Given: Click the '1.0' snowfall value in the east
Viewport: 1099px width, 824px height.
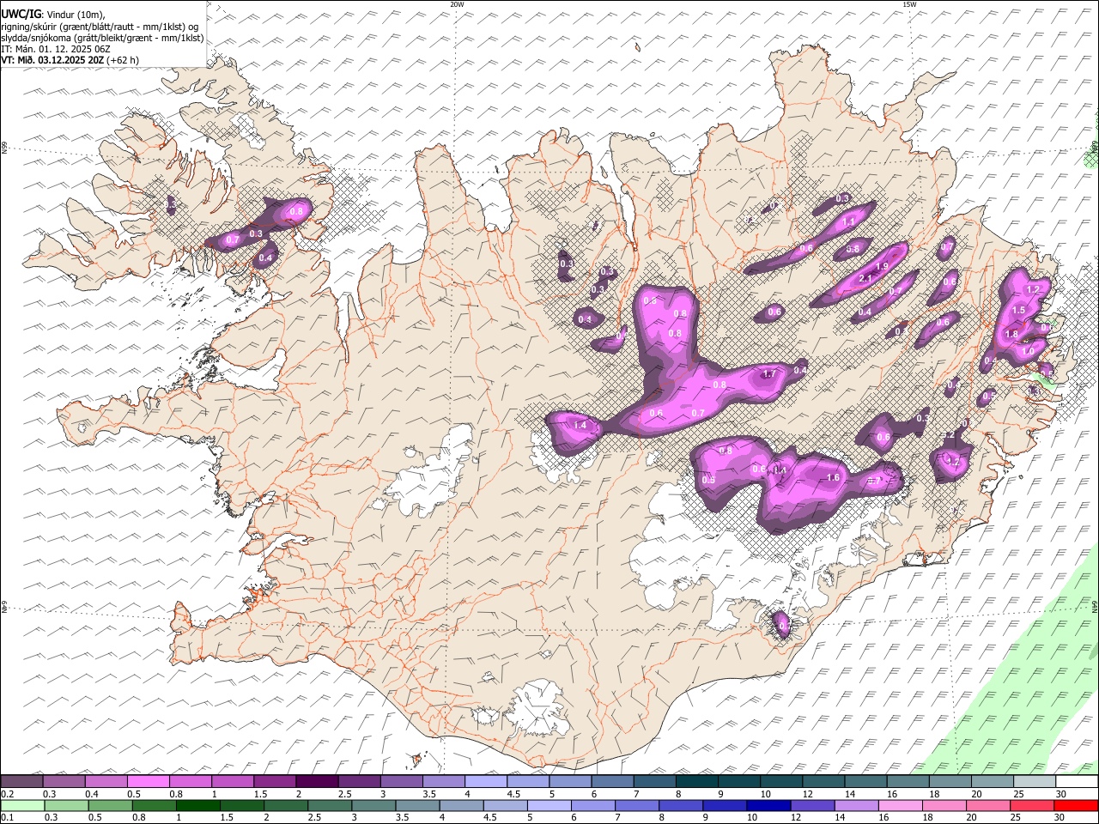Looking at the screenshot, I should pos(1028,351).
